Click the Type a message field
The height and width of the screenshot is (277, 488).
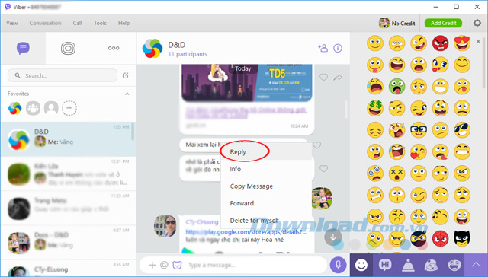[255, 265]
